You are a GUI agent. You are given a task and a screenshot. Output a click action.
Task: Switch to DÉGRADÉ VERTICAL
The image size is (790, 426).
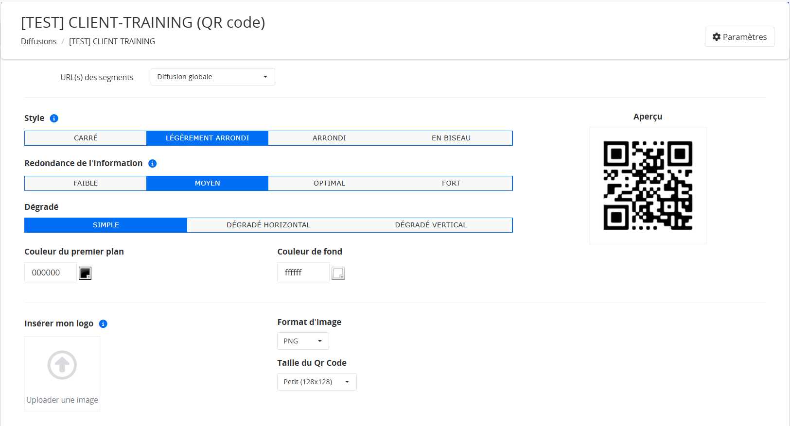pyautogui.click(x=431, y=225)
